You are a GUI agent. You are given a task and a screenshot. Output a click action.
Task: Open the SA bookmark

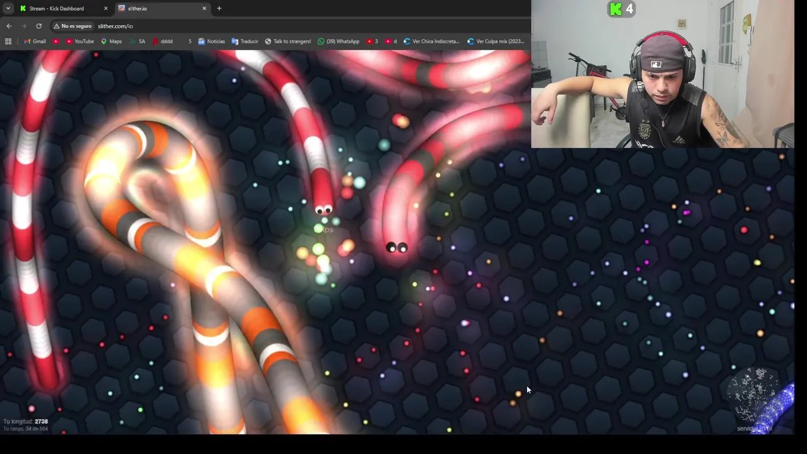137,41
